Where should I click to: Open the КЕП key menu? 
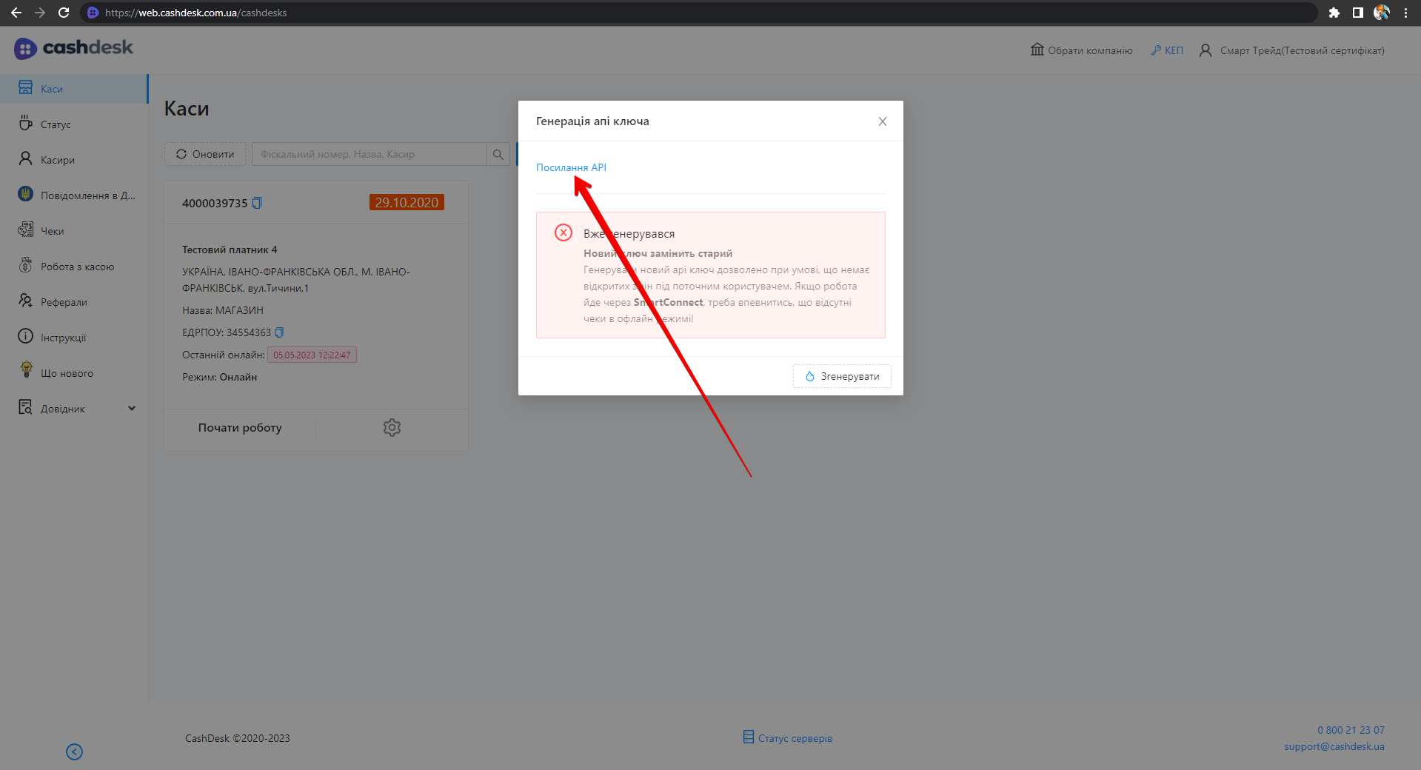[x=1167, y=50]
